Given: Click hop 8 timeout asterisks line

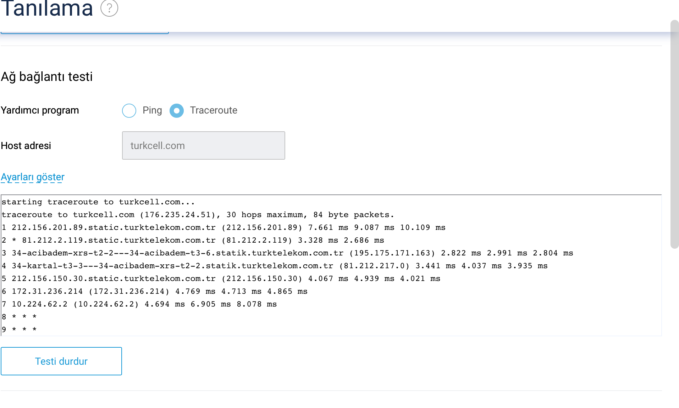Looking at the screenshot, I should (19, 317).
